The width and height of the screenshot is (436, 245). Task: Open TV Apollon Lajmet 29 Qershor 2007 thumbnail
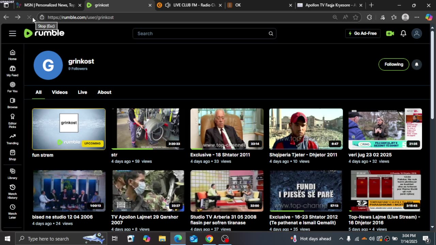point(148,191)
